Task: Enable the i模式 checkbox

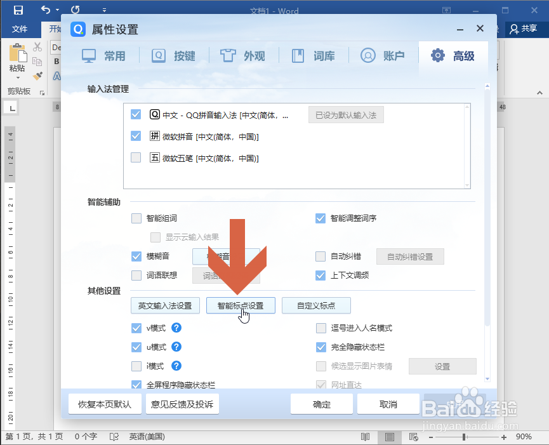Action: (x=136, y=366)
